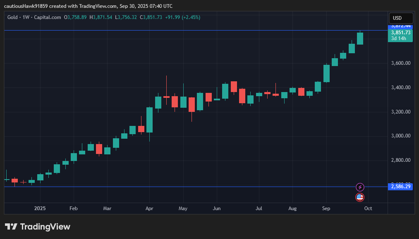This screenshot has width=419, height=239.
Task: Click the Jul label on time axis
Action: coord(259,208)
